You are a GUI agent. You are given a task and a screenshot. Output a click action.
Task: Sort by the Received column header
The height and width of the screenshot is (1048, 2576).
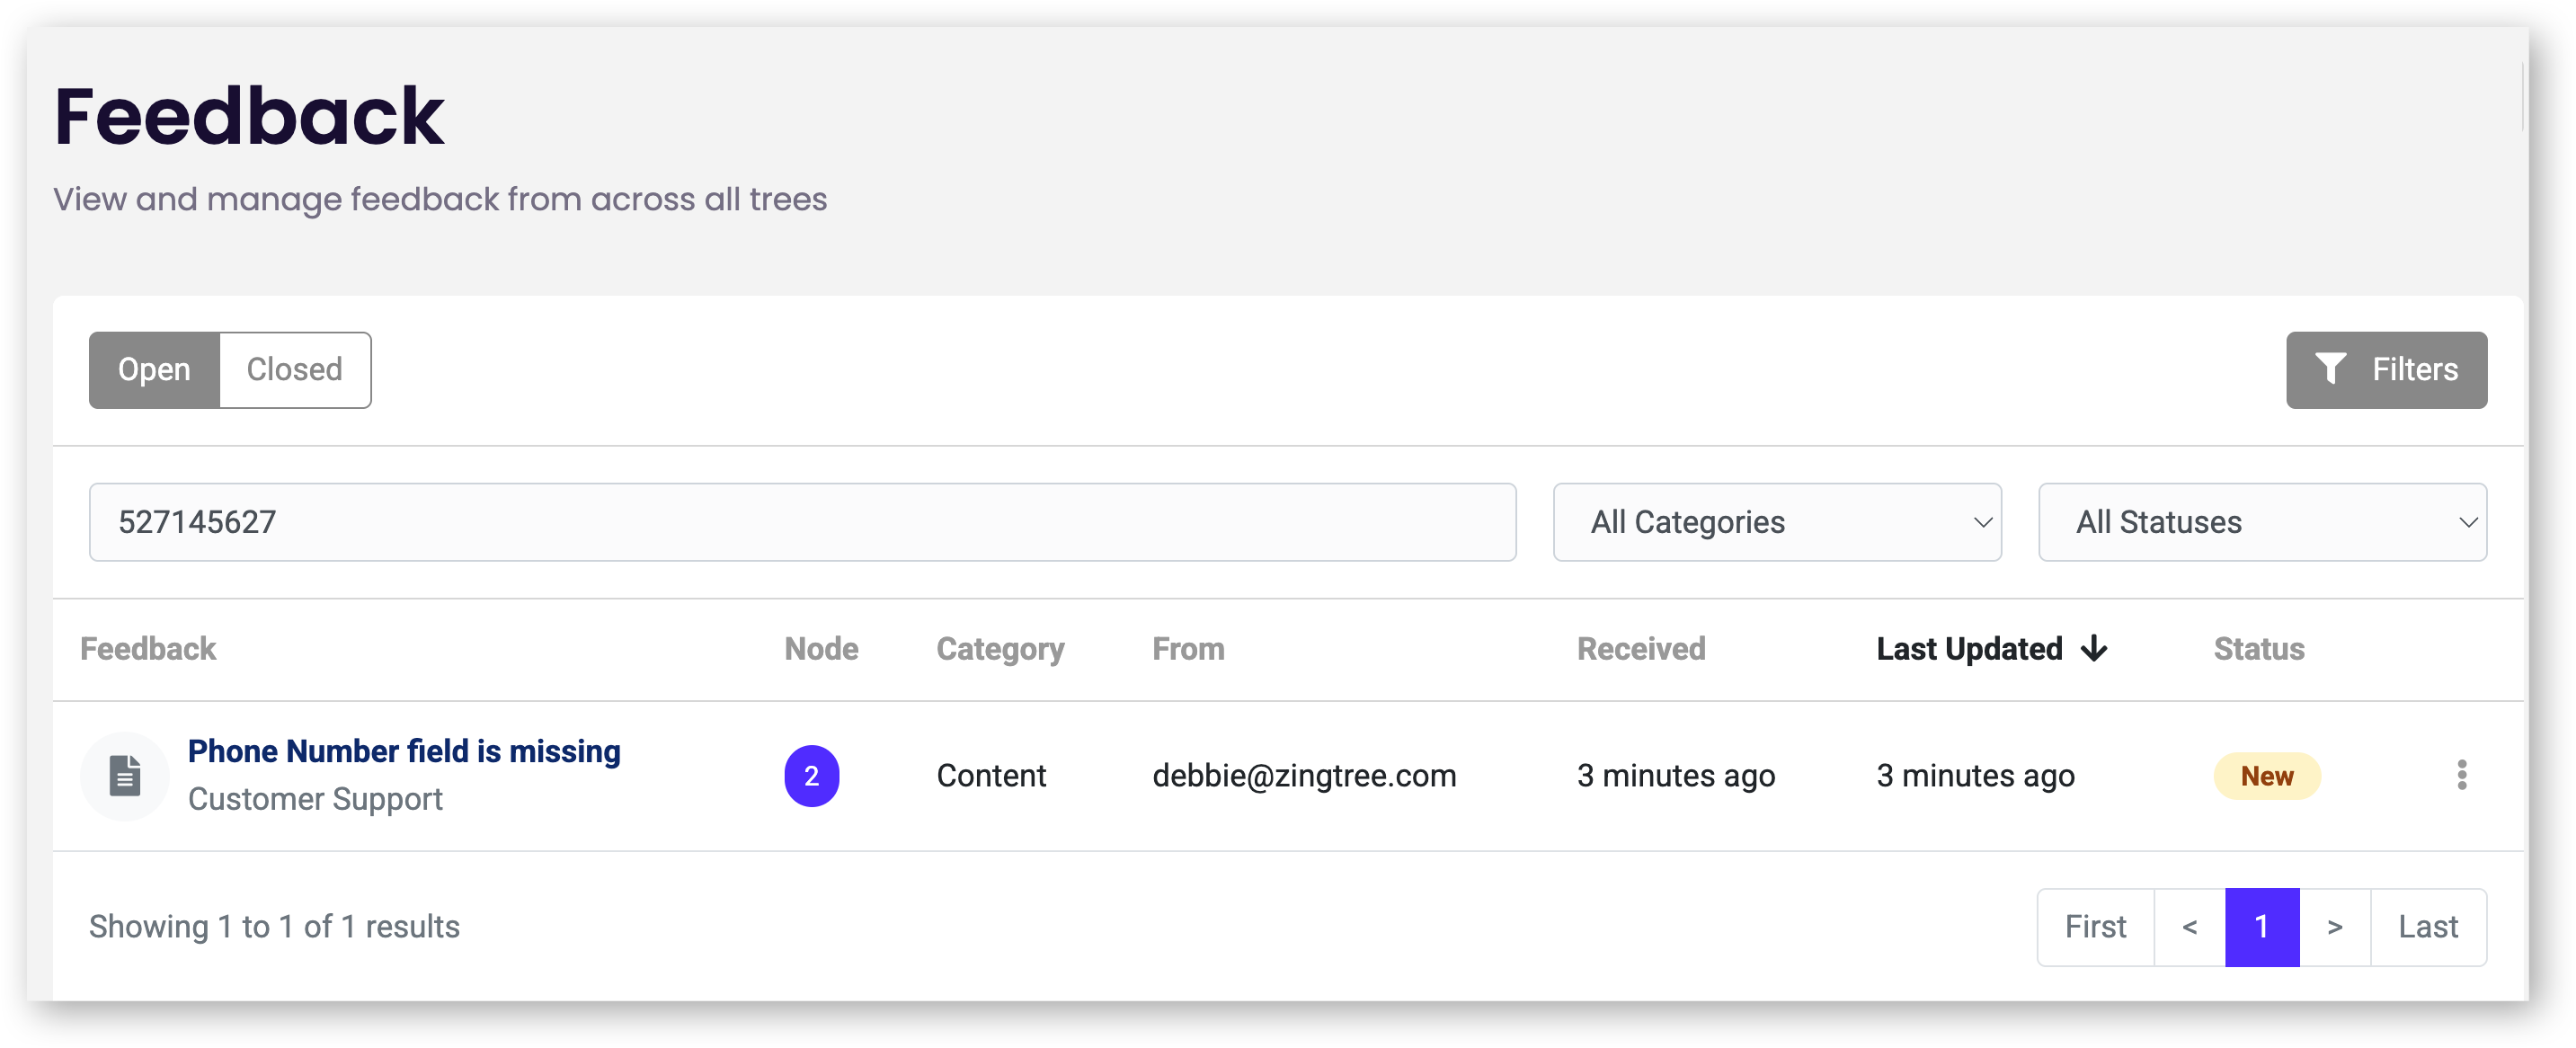1641,649
